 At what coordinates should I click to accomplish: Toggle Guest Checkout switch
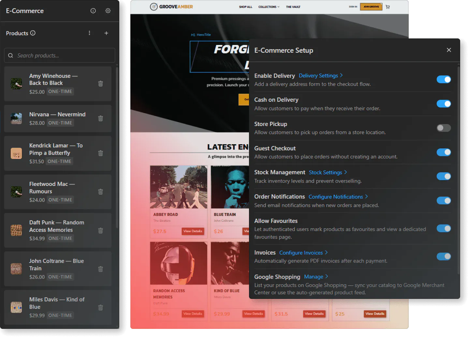(444, 152)
